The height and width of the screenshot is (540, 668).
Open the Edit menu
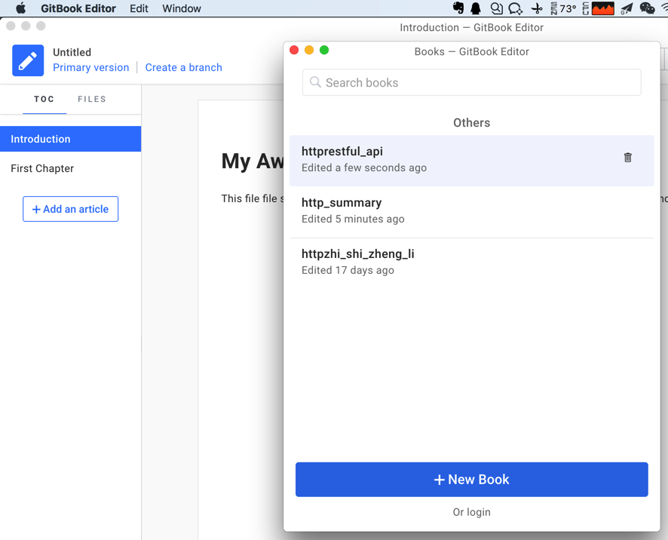tap(139, 8)
